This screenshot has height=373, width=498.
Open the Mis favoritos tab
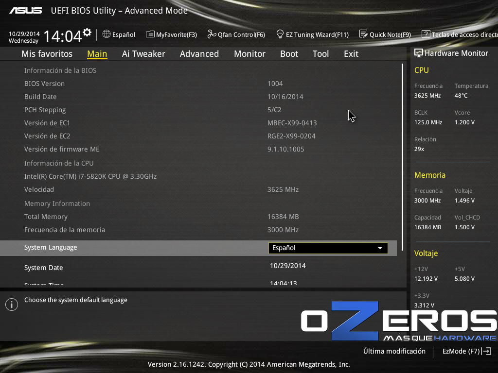coord(47,54)
